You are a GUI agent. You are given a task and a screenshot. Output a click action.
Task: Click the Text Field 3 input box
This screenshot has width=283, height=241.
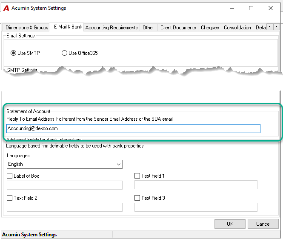point(196,207)
